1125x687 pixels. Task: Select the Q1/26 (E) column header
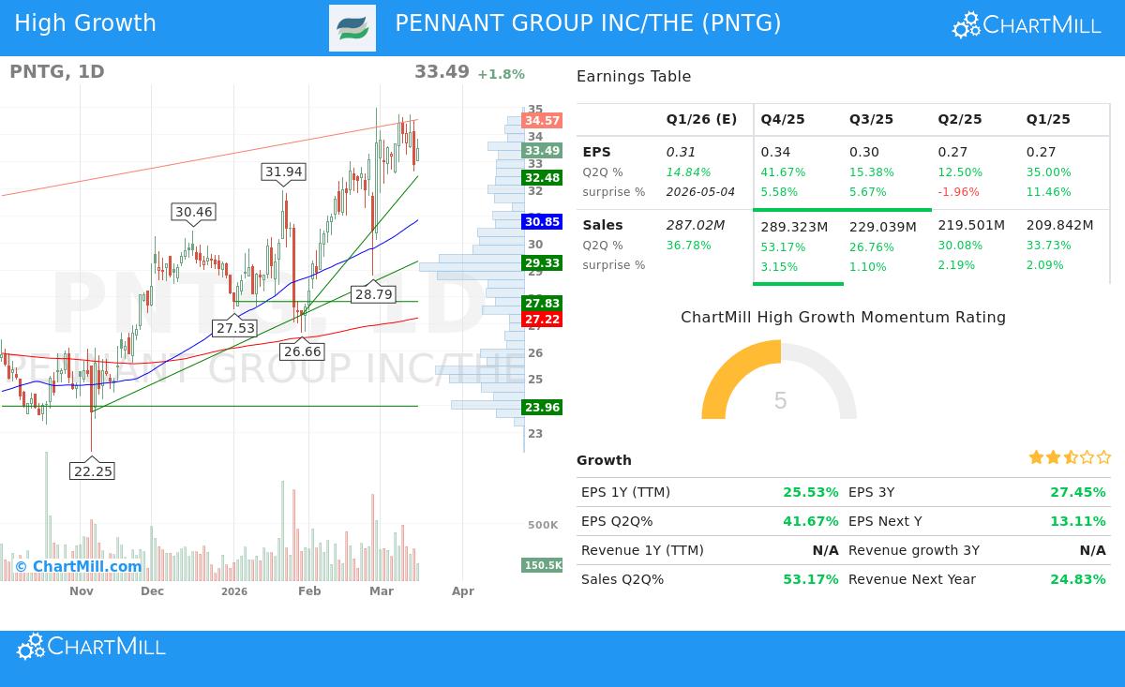[x=701, y=119]
